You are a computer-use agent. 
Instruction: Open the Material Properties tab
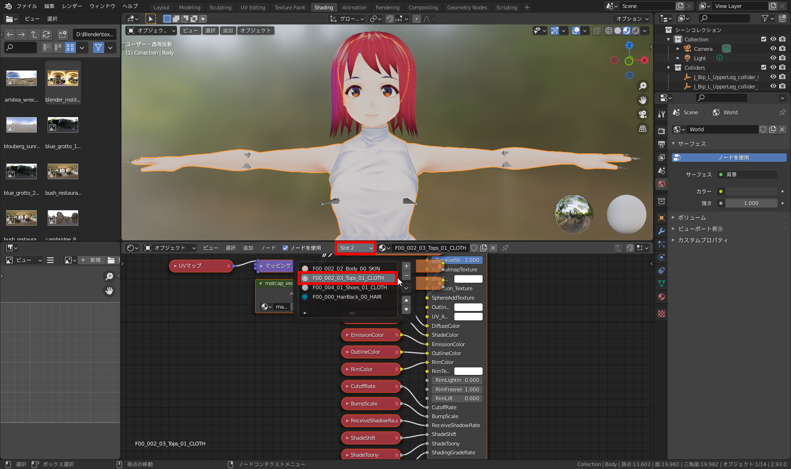click(661, 297)
